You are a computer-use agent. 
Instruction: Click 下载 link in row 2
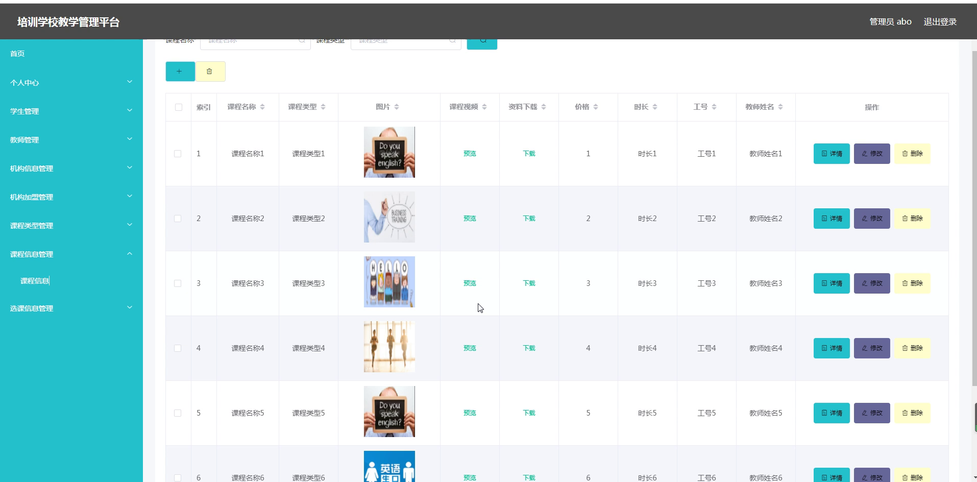(529, 219)
